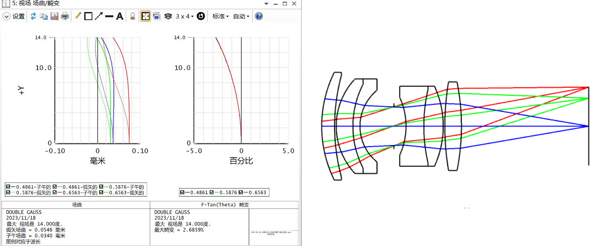Image resolution: width=602 pixels, height=246 pixels.
Task: Select the text annotation 'A' tool
Action: 120,16
